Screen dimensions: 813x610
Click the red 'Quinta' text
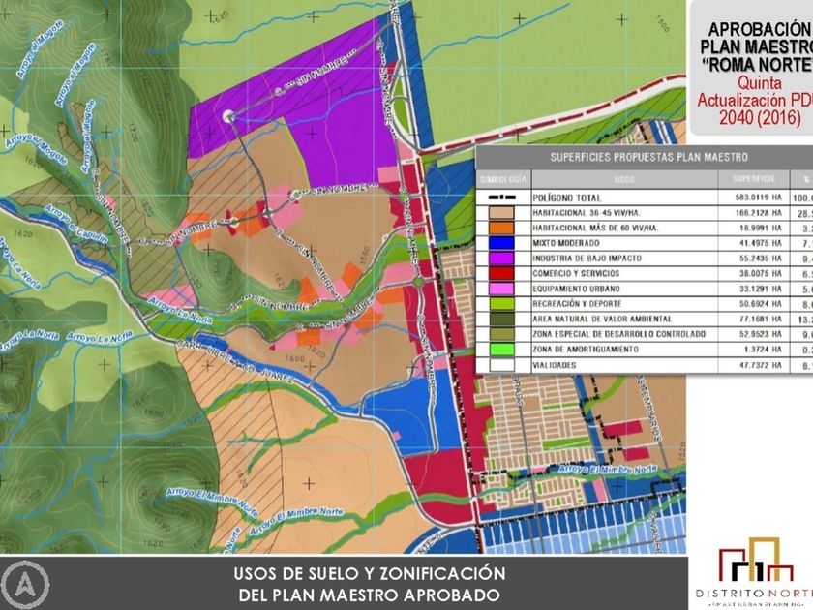(760, 82)
